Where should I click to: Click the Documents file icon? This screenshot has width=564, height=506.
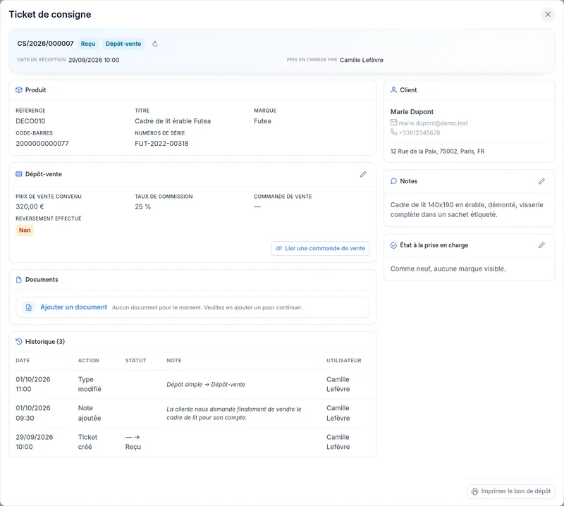[x=19, y=280]
